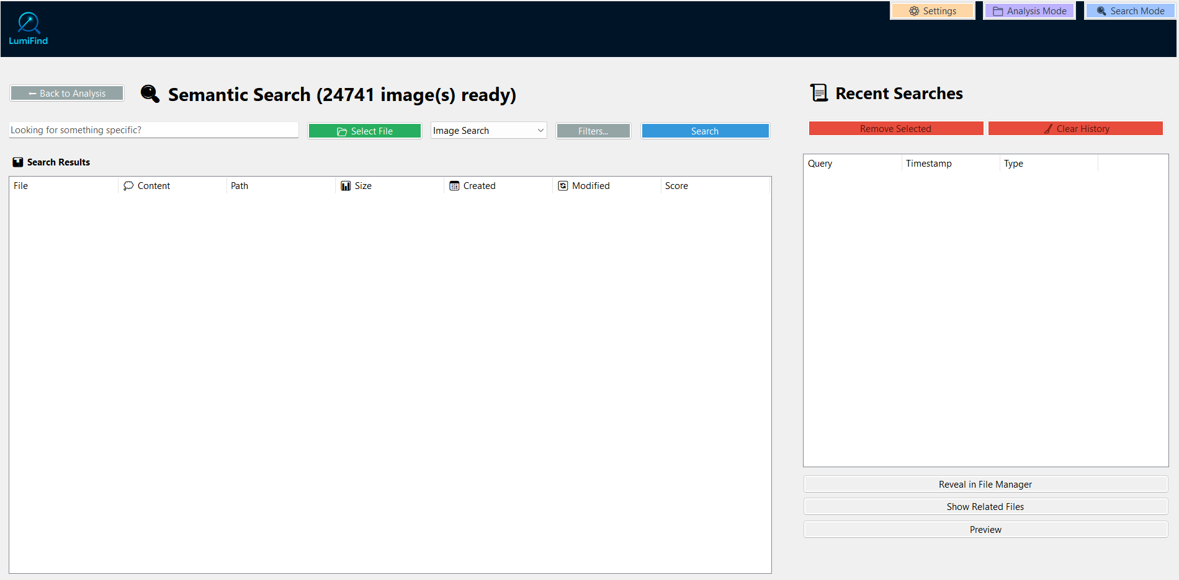The width and height of the screenshot is (1179, 580).
Task: Click the Modified column refresh icon
Action: pos(563,186)
